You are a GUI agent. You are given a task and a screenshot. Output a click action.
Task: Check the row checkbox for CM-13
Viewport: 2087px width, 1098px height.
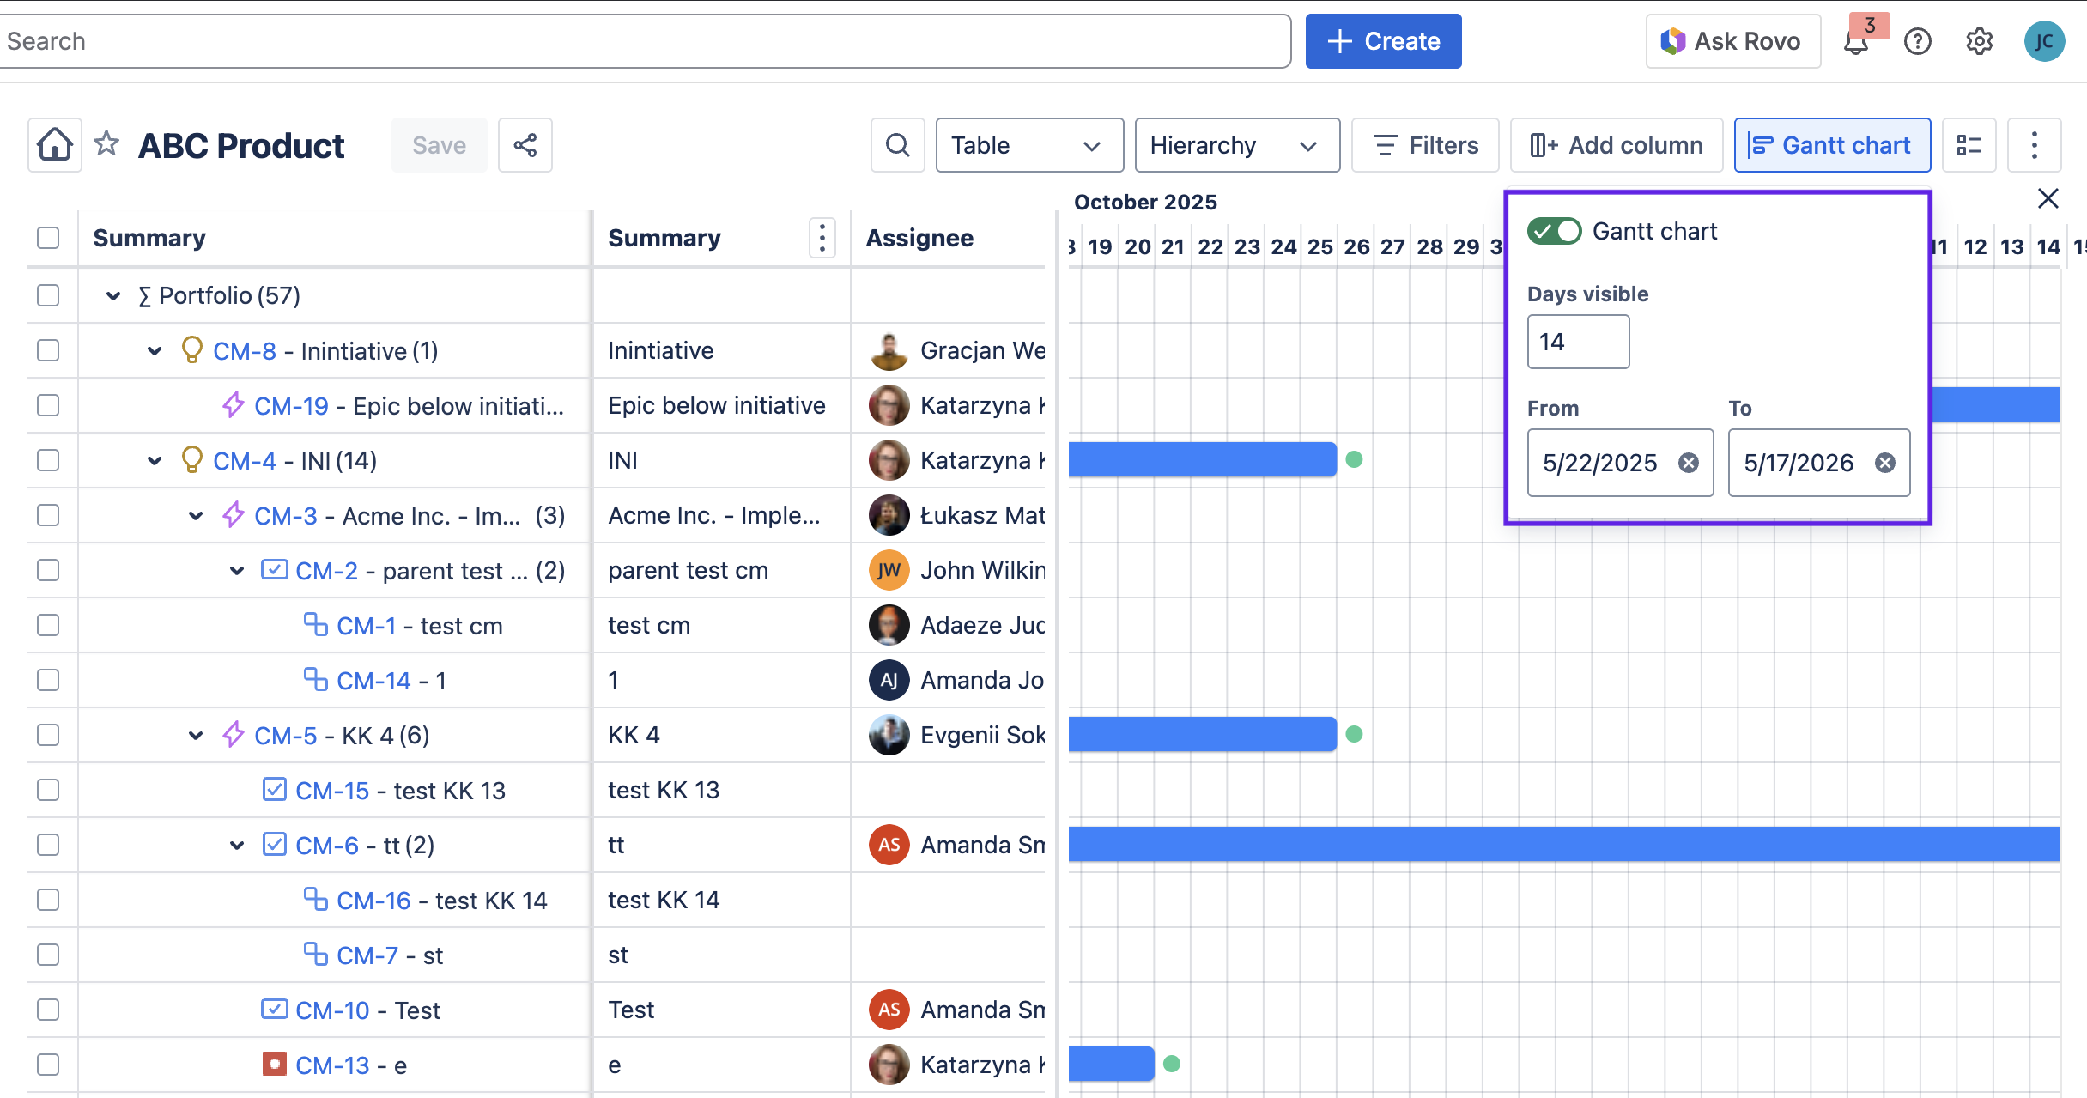click(x=47, y=1064)
